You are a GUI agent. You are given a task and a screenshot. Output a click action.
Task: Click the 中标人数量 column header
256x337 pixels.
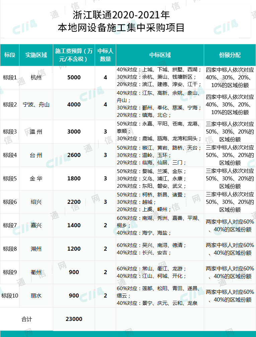click(105, 55)
